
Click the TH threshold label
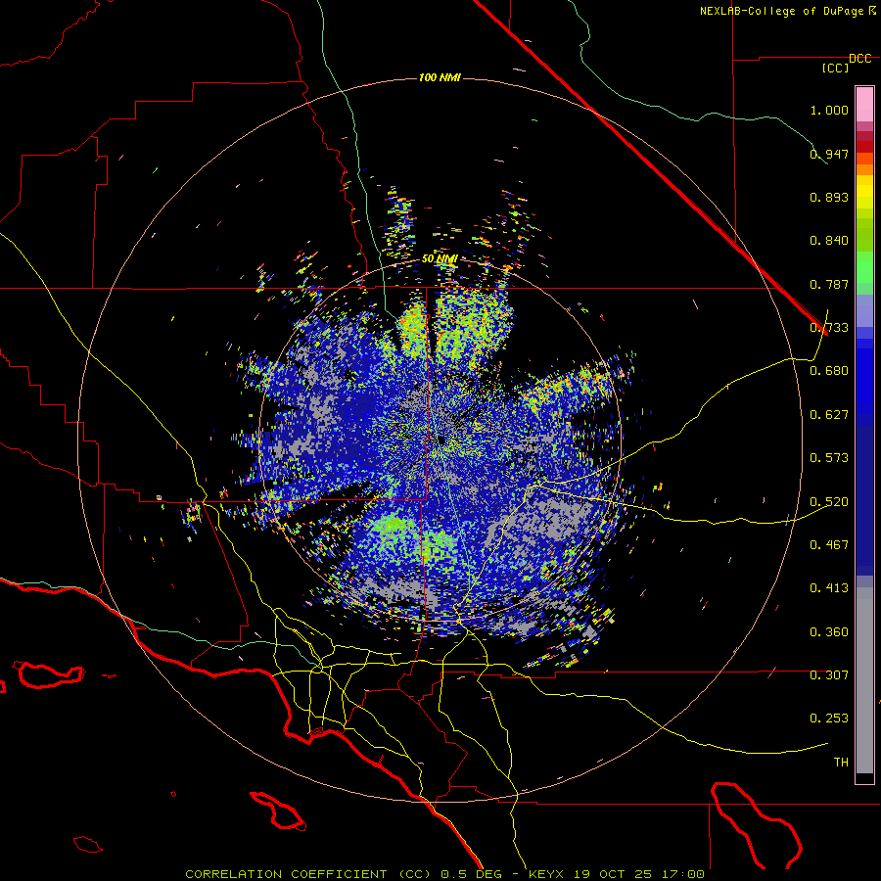[841, 763]
